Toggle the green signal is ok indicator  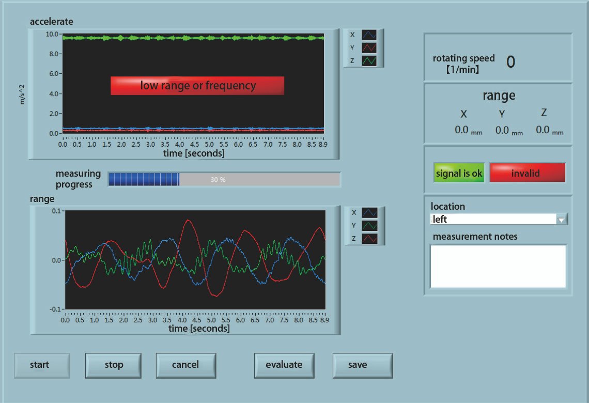point(458,173)
